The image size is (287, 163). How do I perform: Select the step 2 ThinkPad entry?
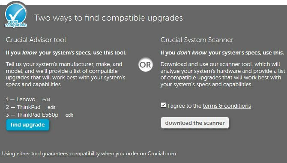(x=29, y=107)
